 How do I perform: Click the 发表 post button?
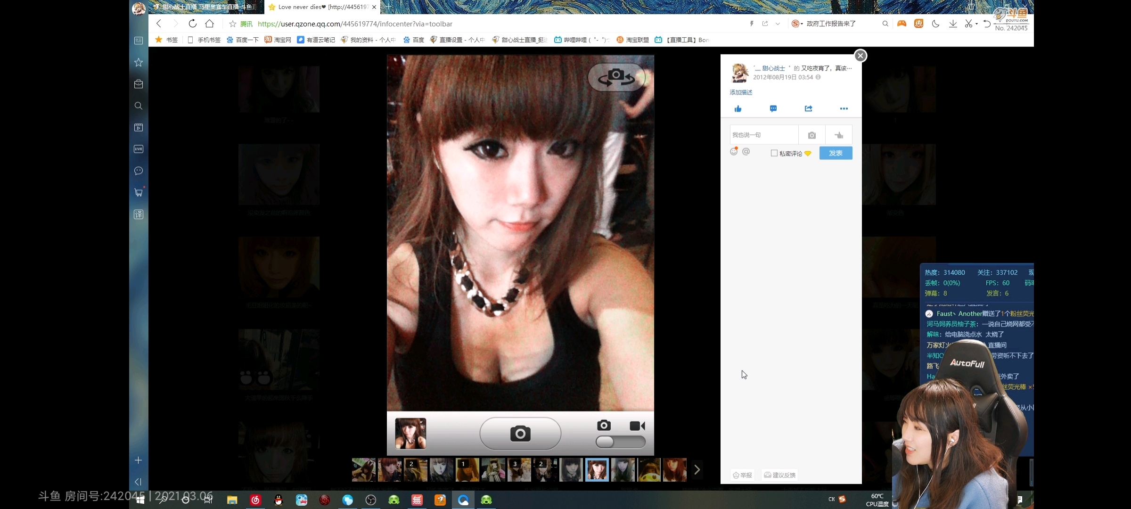point(836,153)
